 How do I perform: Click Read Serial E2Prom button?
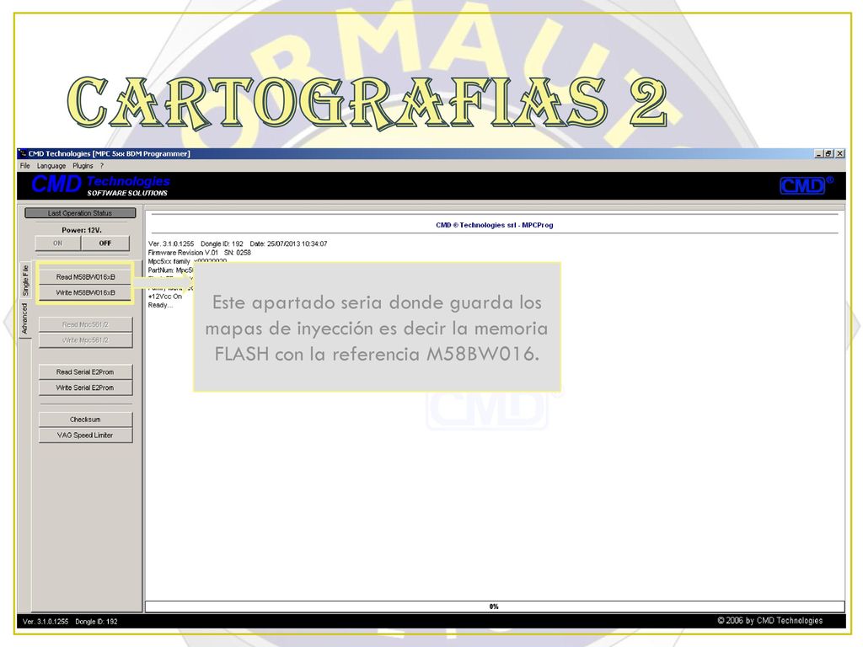click(x=85, y=372)
